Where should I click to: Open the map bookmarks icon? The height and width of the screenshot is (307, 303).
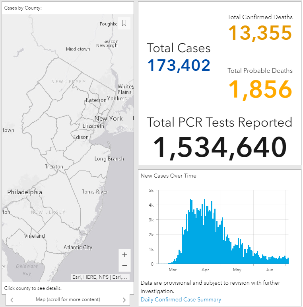(124, 23)
